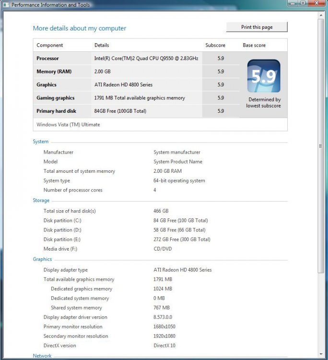Image resolution: width=328 pixels, height=360 pixels.
Task: Click the 'Media drive (F:)' label
Action: point(60,249)
